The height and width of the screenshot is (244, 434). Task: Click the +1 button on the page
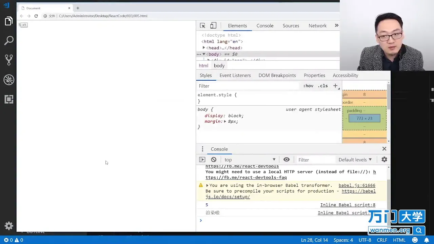click(24, 25)
